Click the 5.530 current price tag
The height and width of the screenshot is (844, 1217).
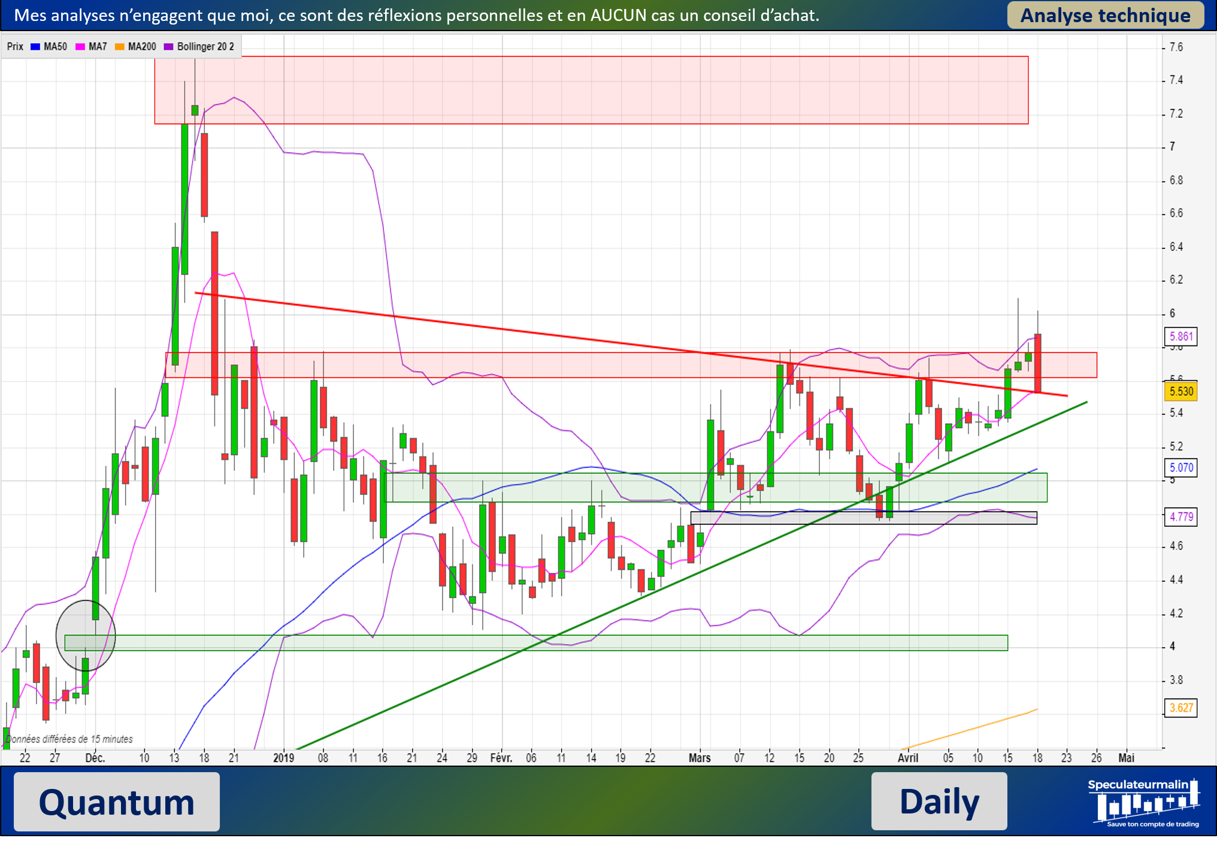click(x=1180, y=391)
